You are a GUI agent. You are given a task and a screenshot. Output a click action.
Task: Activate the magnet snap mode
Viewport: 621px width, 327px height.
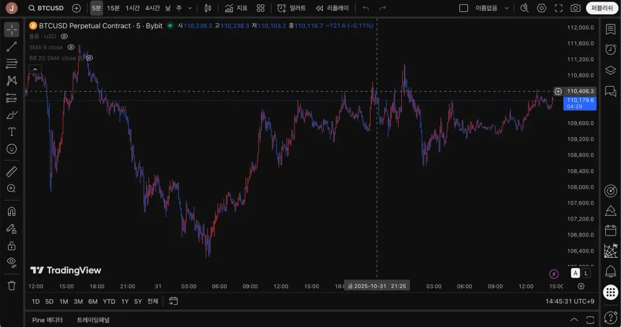[x=11, y=211]
